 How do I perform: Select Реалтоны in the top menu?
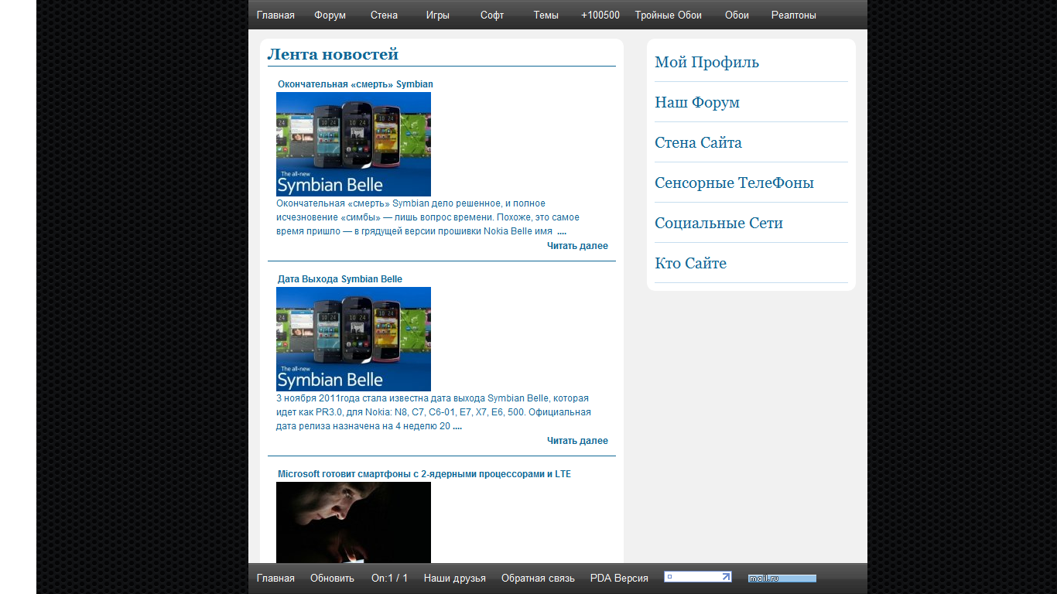click(793, 15)
